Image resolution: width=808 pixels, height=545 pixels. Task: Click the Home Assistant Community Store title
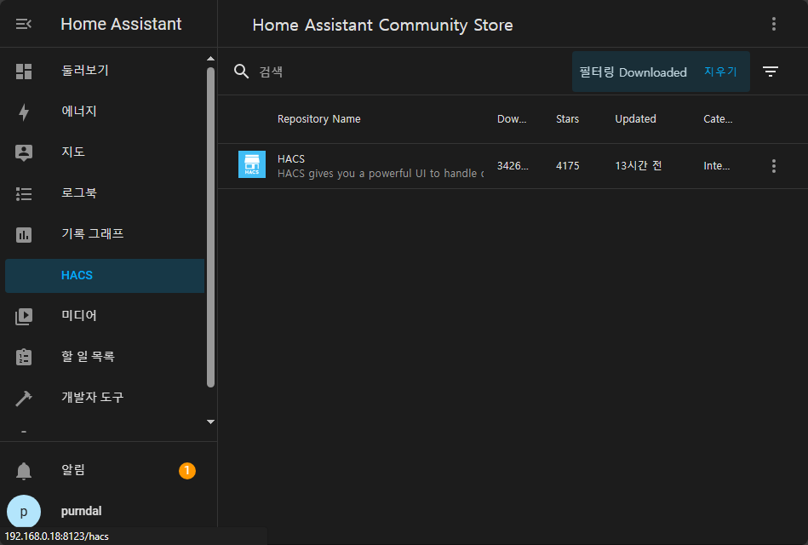click(x=383, y=26)
